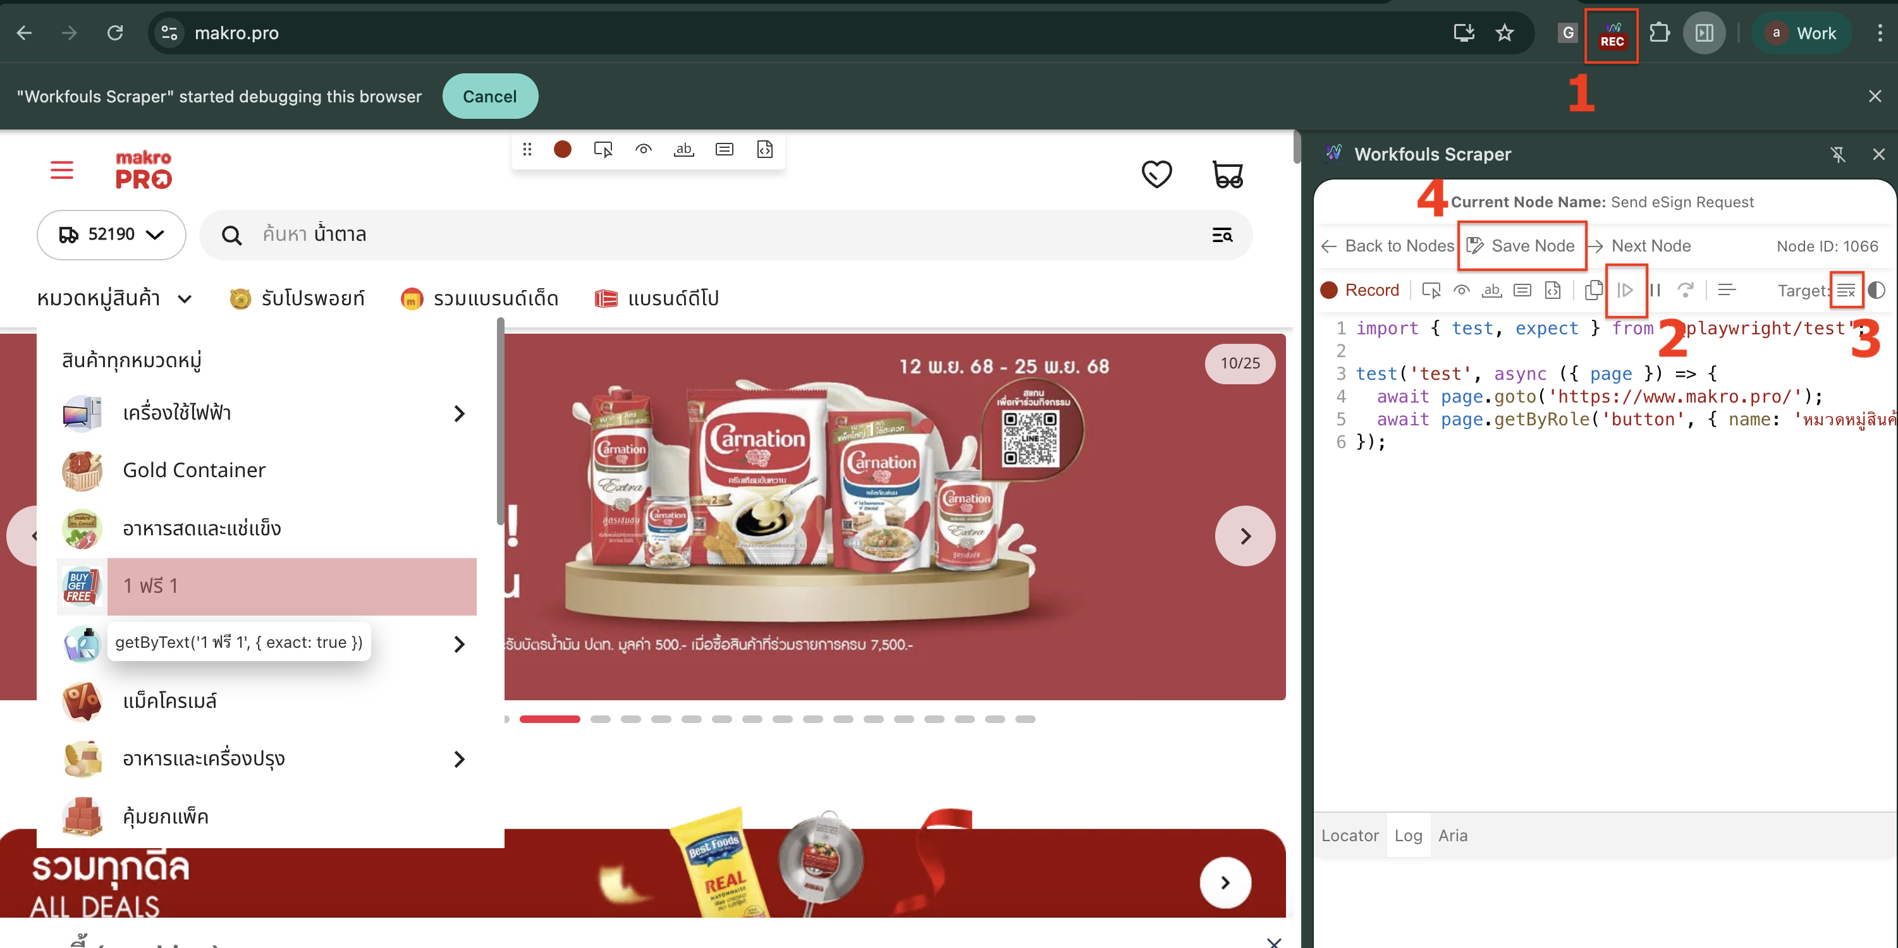The image size is (1898, 948).
Task: Click the Save Node button
Action: [x=1521, y=246]
